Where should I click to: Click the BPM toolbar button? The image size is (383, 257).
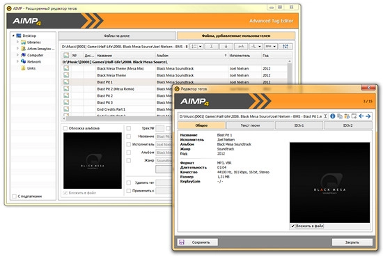(x=268, y=46)
